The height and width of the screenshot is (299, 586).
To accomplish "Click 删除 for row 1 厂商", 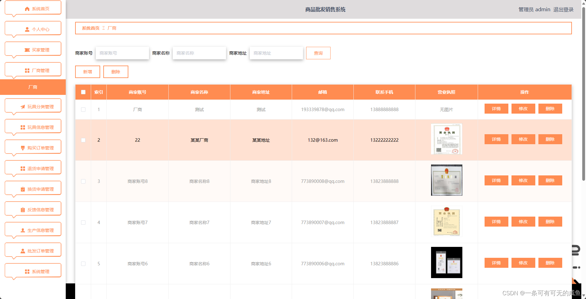I will point(550,109).
